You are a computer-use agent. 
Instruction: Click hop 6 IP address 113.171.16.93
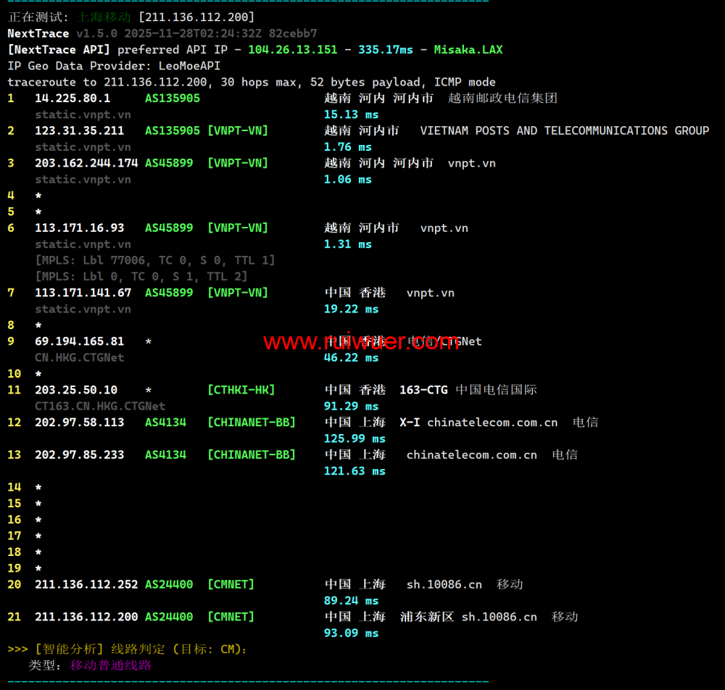click(79, 228)
